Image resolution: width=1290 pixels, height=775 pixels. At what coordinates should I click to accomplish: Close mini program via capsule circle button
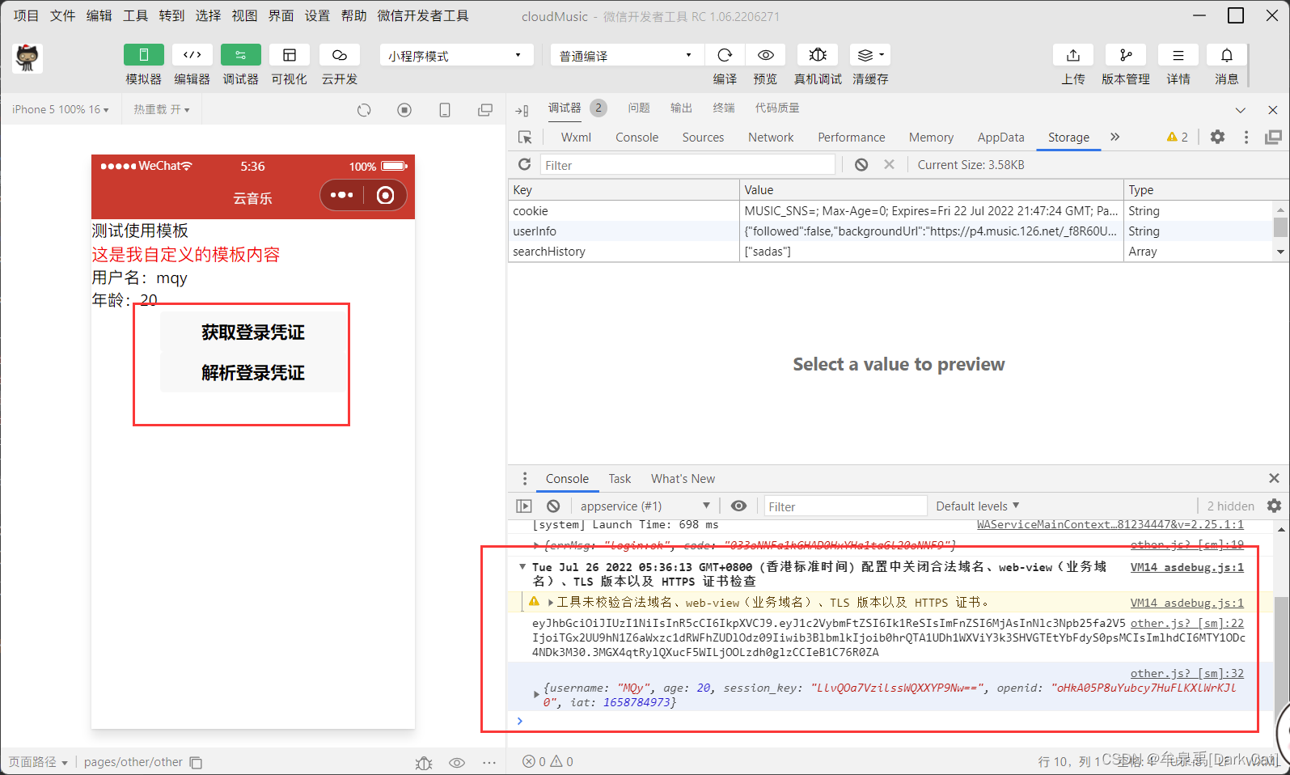[386, 195]
